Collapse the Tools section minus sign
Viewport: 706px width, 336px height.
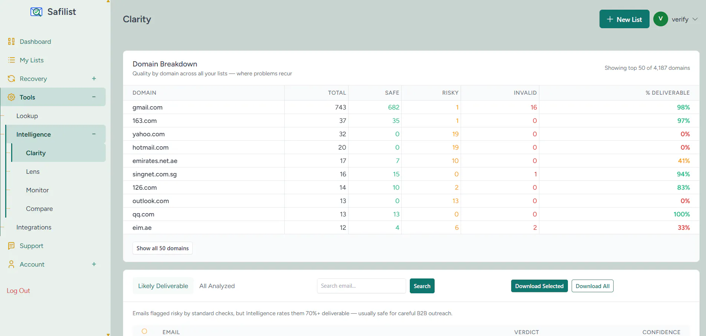pyautogui.click(x=94, y=97)
